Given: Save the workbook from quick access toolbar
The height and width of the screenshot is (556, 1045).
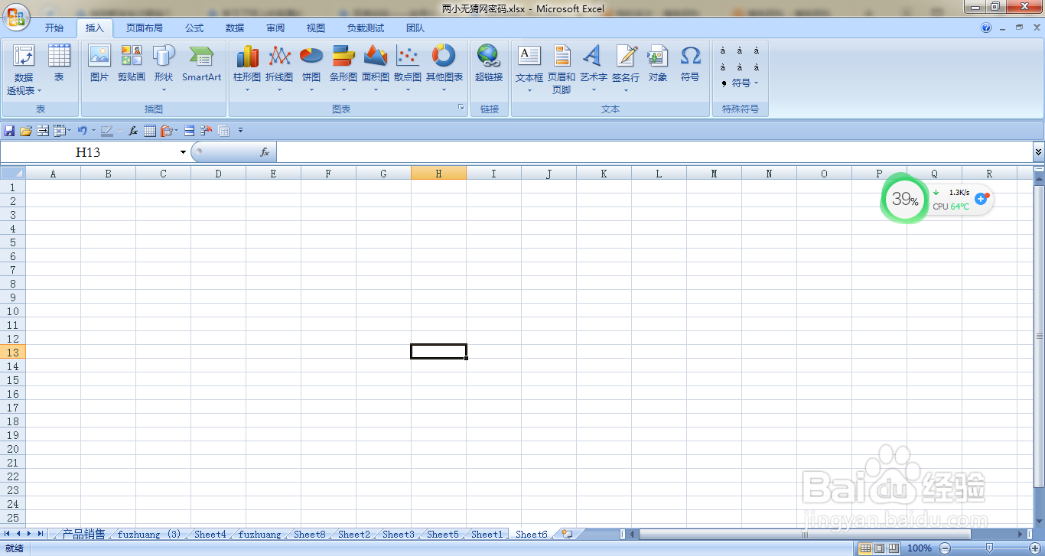Looking at the screenshot, I should pyautogui.click(x=9, y=131).
